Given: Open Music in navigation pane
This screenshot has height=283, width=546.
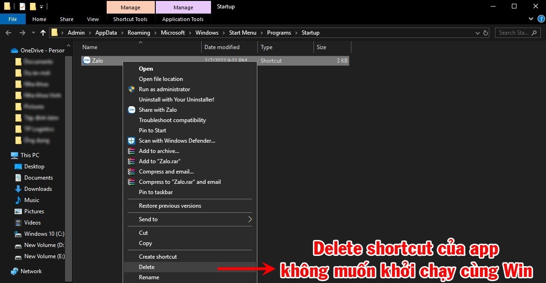Looking at the screenshot, I should (x=27, y=200).
